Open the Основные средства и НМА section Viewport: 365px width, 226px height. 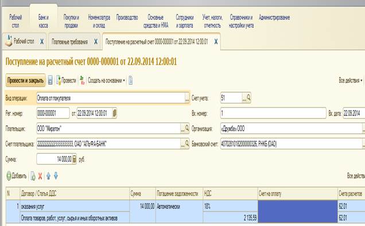pos(156,21)
